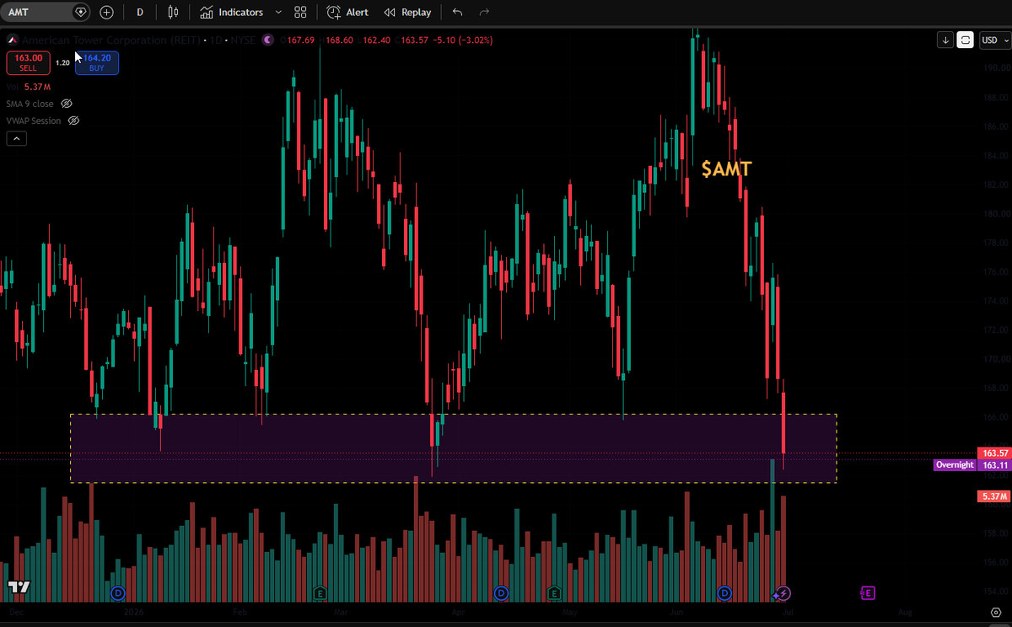
Task: Click the dividend D marker near 2026
Action: click(x=117, y=593)
